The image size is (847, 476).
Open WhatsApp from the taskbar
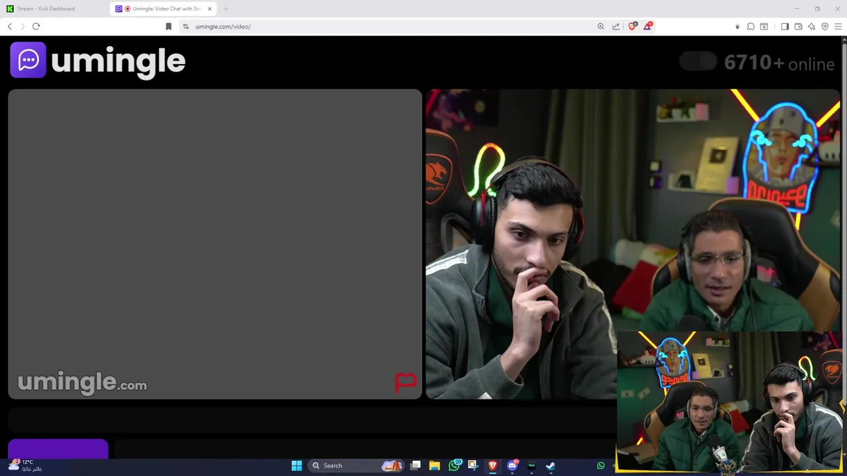(454, 465)
